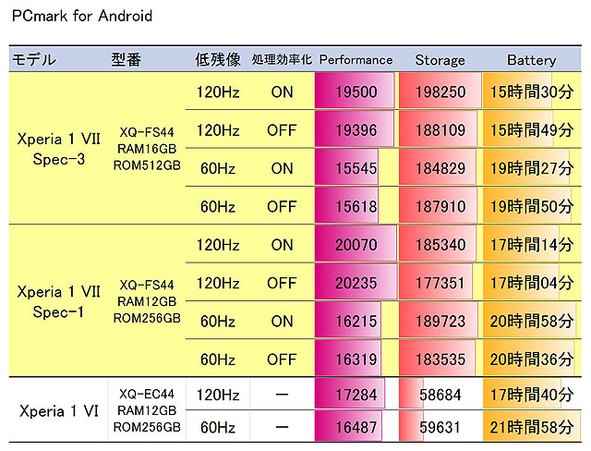Image resolution: width=591 pixels, height=451 pixels.
Task: Click the Battery value '20時間58分'
Action: tap(532, 322)
